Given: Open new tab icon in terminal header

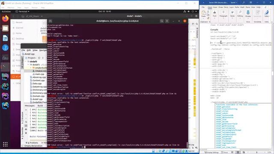Looking at the screenshot, I should pyautogui.click(x=51, y=21).
